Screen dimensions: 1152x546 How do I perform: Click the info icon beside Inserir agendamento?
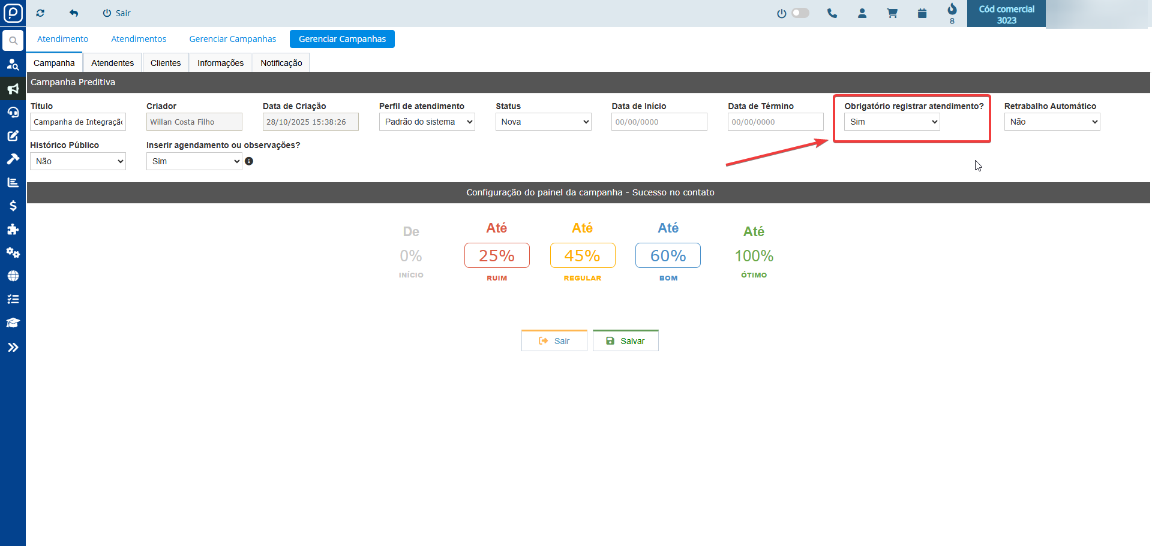249,161
